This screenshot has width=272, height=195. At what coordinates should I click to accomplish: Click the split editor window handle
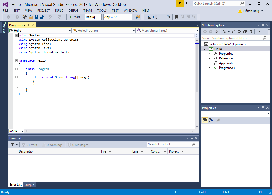pyautogui.click(x=197, y=35)
